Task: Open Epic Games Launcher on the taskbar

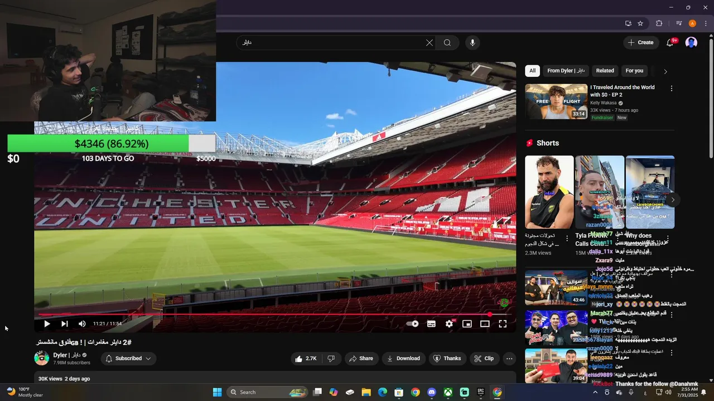Action: tap(481, 392)
